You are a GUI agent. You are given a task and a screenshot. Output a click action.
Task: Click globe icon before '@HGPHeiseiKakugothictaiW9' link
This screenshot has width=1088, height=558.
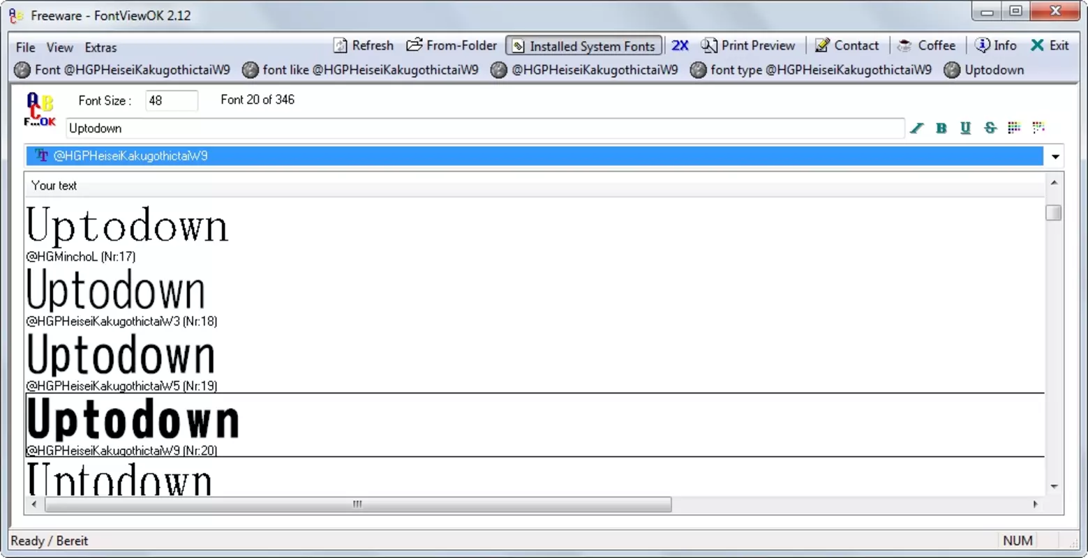[x=498, y=70]
